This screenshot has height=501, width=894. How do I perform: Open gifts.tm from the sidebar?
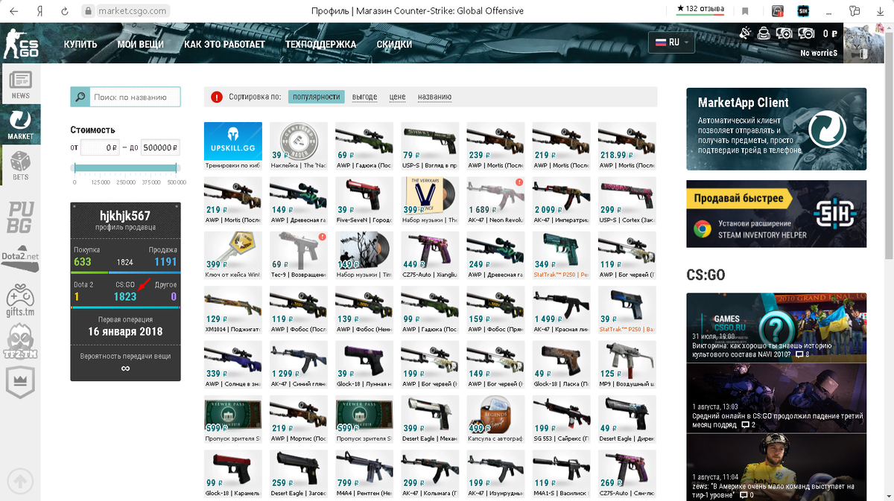point(20,300)
